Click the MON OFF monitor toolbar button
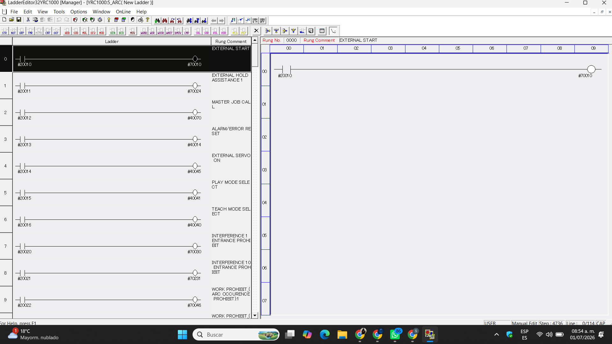The image size is (612, 344). coord(262,21)
